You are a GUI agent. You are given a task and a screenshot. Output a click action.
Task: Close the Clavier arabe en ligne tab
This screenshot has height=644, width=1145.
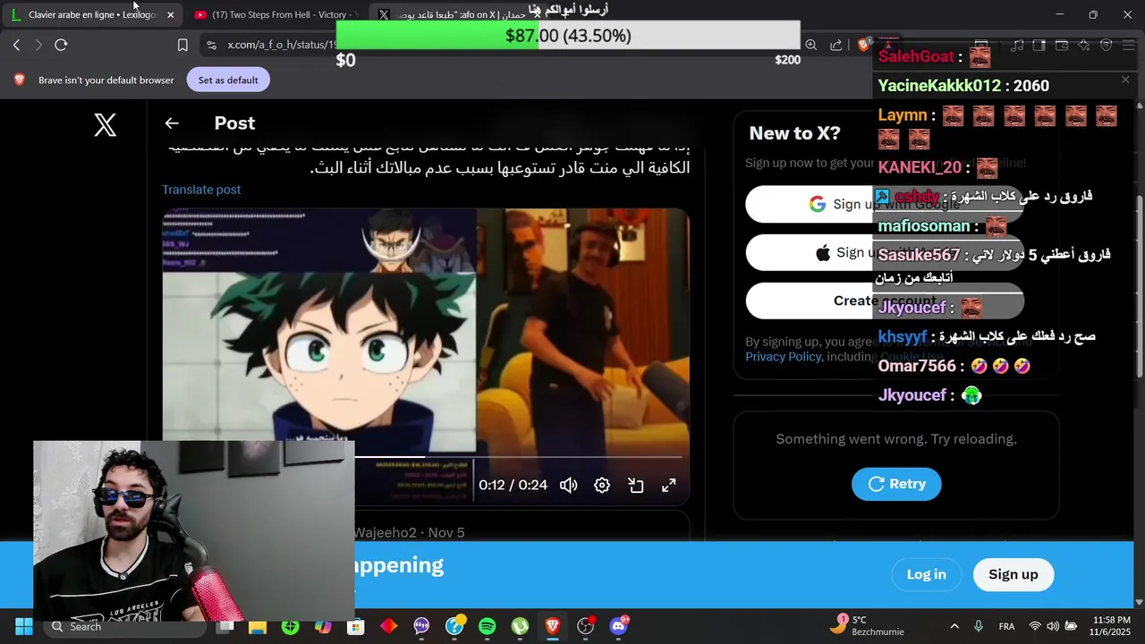[x=170, y=15]
